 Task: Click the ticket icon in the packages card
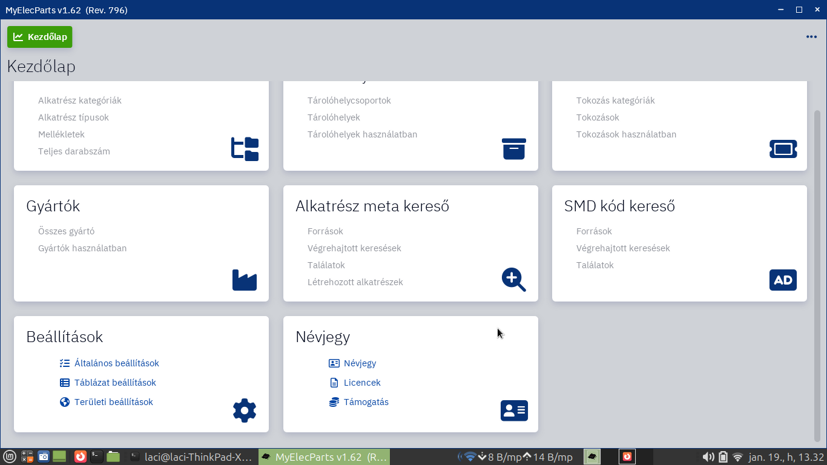coord(783,149)
